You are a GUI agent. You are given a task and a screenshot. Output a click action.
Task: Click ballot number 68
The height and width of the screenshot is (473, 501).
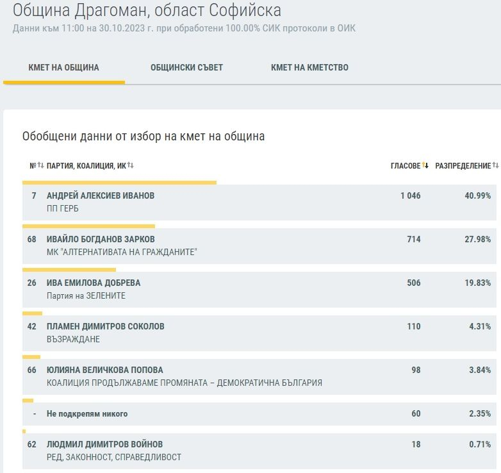(x=31, y=239)
